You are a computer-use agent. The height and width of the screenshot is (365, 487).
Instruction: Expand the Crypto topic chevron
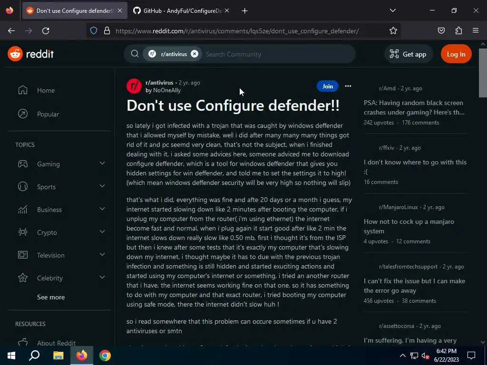tap(102, 231)
